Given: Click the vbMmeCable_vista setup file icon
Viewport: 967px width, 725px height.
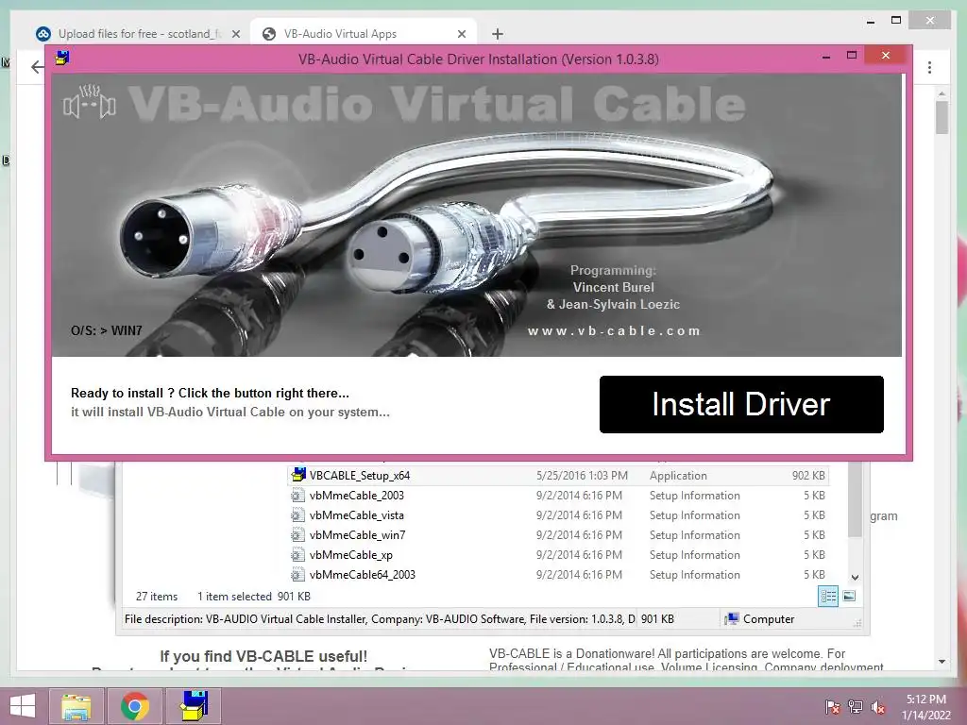Looking at the screenshot, I should coord(297,515).
